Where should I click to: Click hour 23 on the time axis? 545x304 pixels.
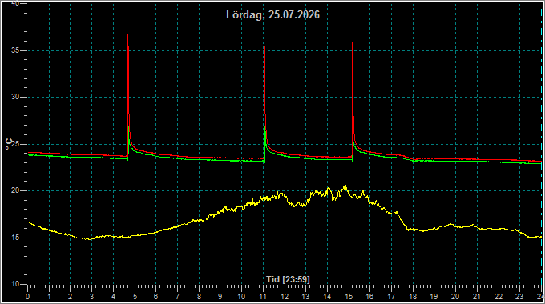[519, 297]
